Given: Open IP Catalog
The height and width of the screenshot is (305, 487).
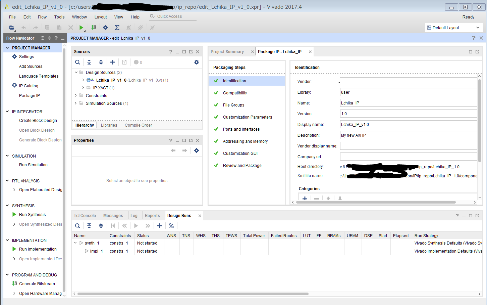Looking at the screenshot, I should [x=29, y=86].
